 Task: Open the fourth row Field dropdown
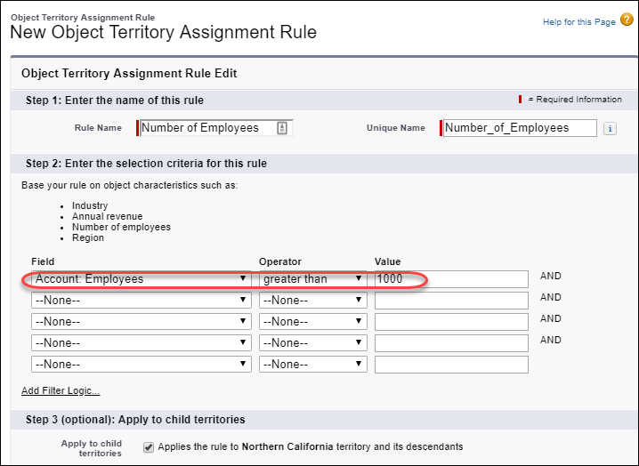pyautogui.click(x=141, y=343)
